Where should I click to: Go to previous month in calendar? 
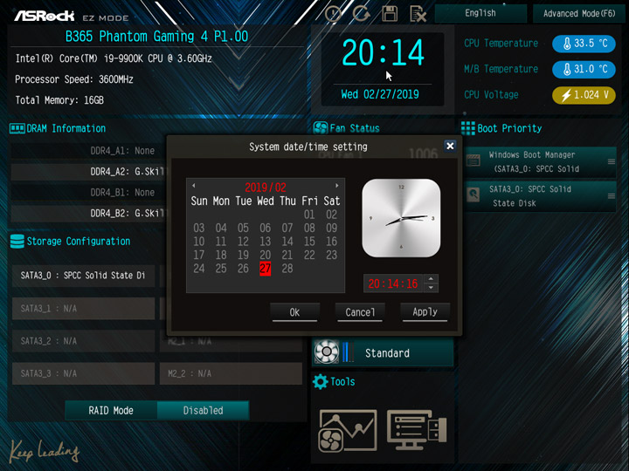pyautogui.click(x=194, y=186)
